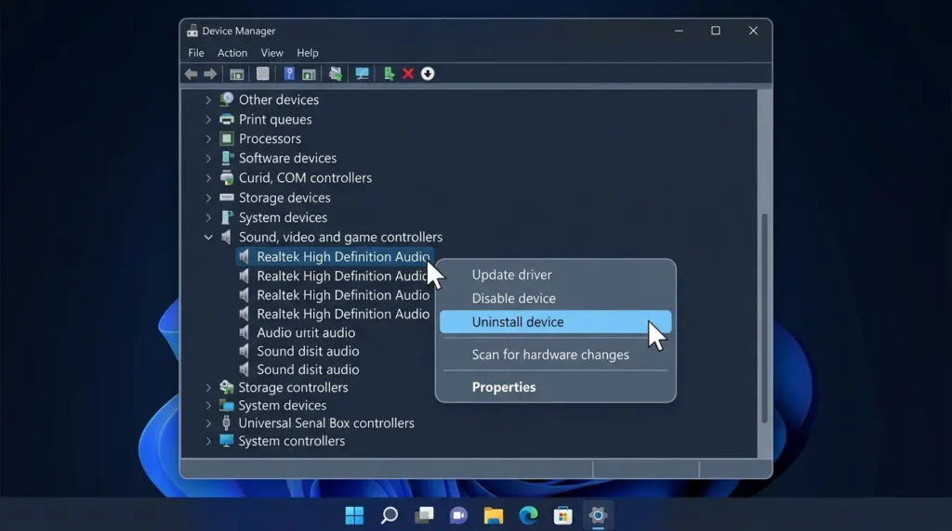The height and width of the screenshot is (531, 952).
Task: Click the Storage devices drive icon
Action: [x=227, y=198]
